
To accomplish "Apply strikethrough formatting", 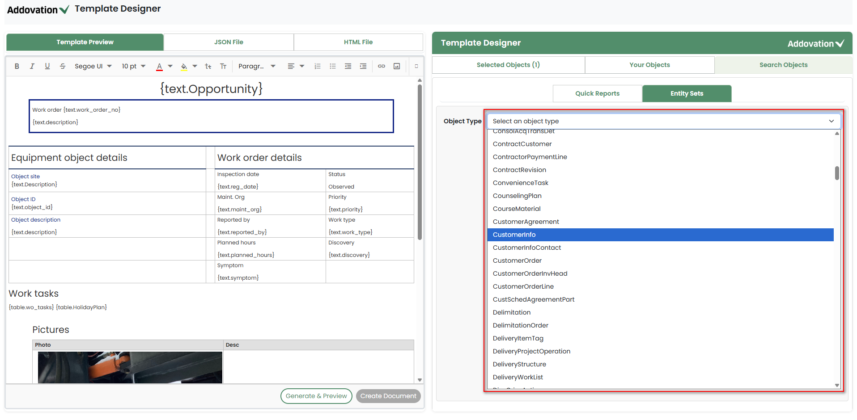I will coord(63,66).
